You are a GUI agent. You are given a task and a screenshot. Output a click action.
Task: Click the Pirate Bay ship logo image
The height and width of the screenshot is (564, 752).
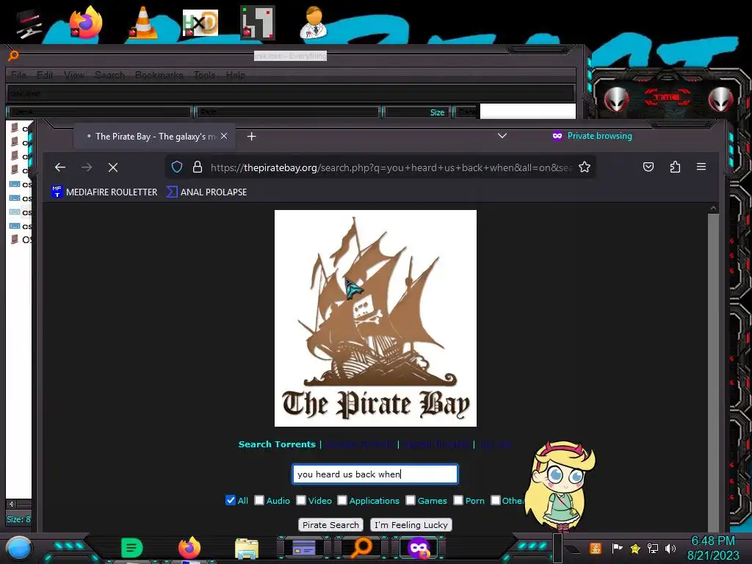pos(375,318)
